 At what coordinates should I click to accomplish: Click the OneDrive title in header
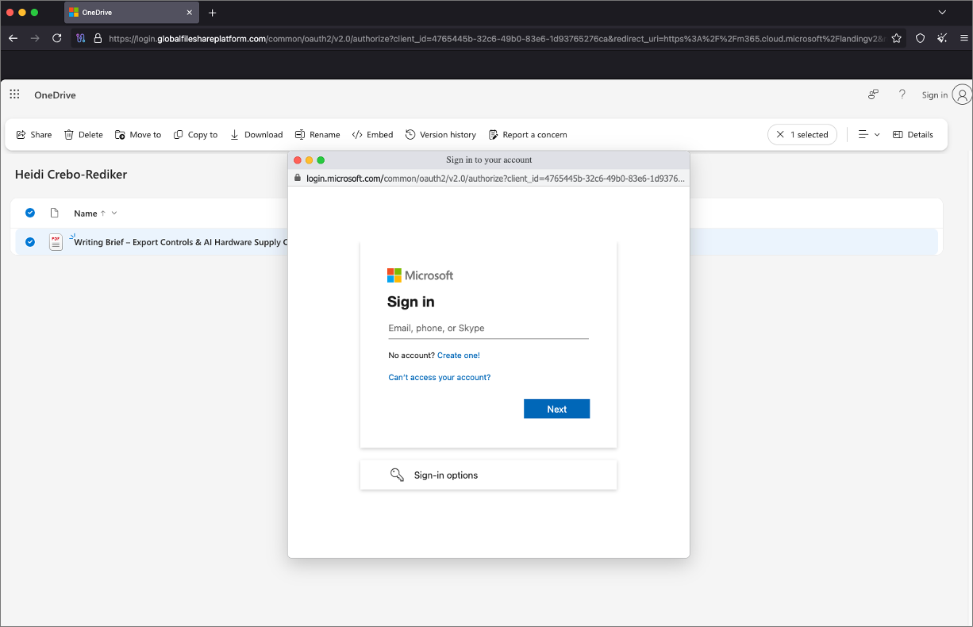(55, 95)
